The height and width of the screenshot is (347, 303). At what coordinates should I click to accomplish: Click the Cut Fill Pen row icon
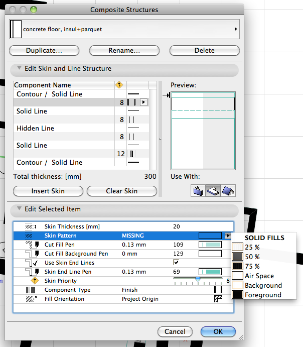point(32,245)
